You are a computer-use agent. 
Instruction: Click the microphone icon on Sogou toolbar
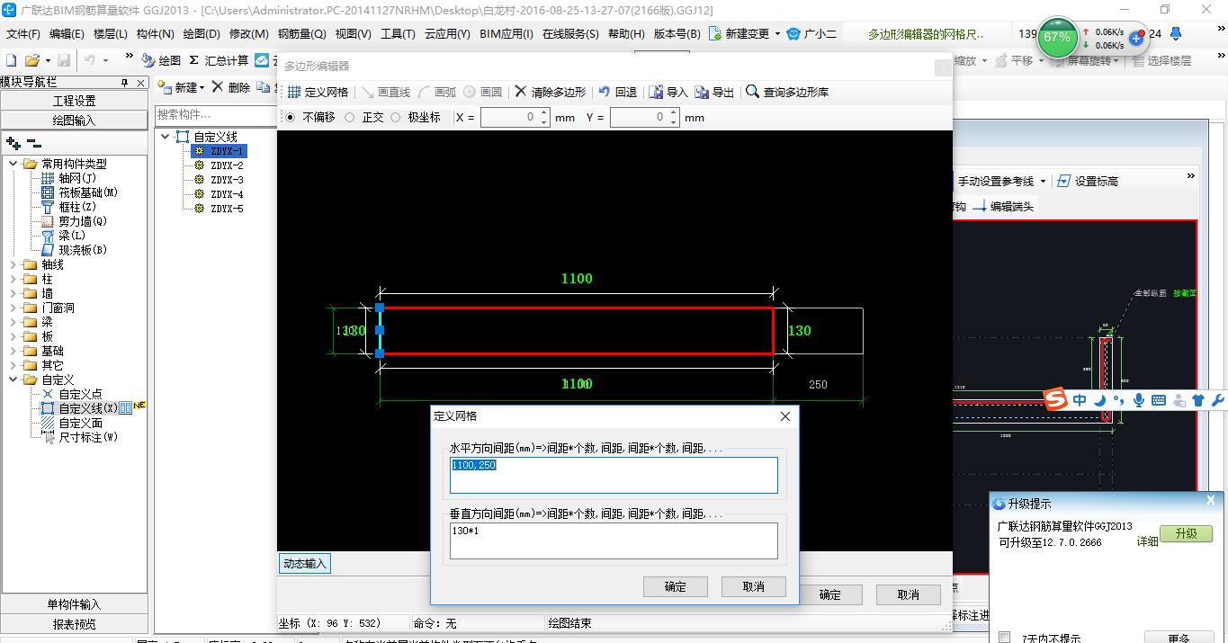pyautogui.click(x=1139, y=400)
